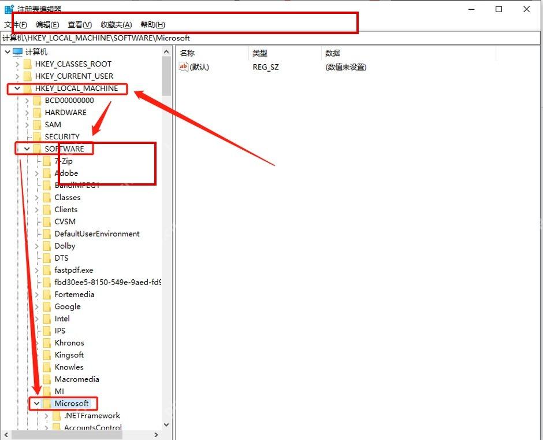
Task: Collapse the 计算机 root node
Action: coord(8,52)
